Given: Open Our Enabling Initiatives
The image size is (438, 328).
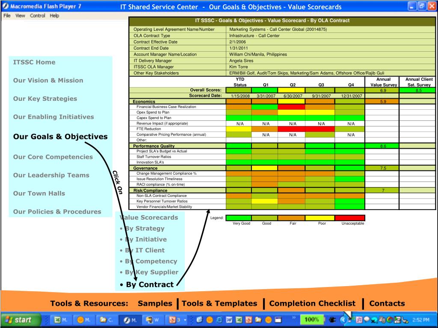Looking at the screenshot, I should (53, 117).
